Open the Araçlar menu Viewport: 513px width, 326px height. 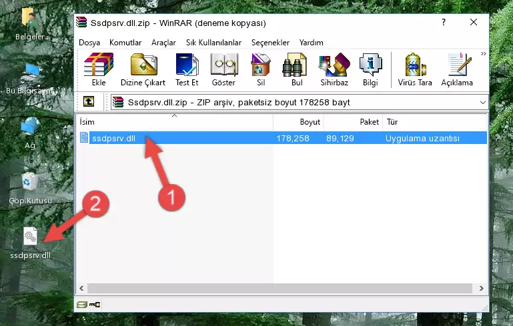[x=163, y=43]
